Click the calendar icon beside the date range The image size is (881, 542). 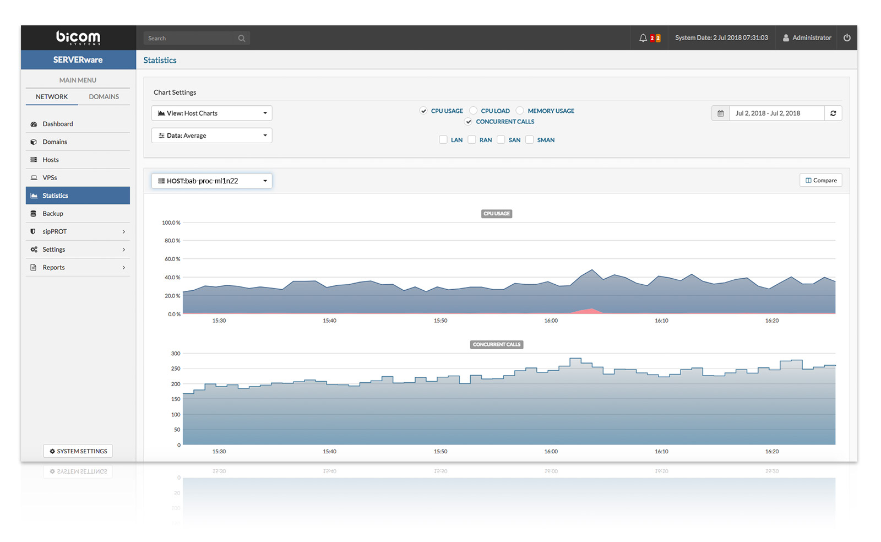(721, 113)
